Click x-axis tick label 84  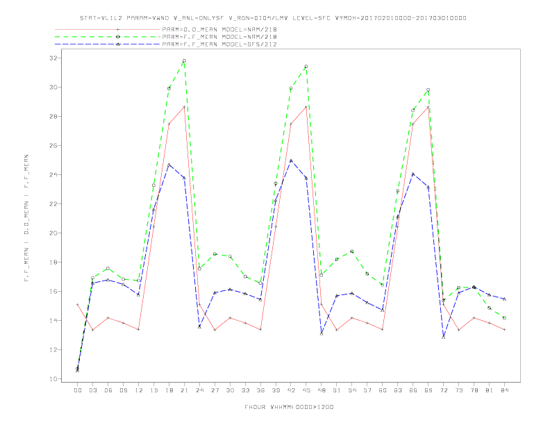click(504, 390)
